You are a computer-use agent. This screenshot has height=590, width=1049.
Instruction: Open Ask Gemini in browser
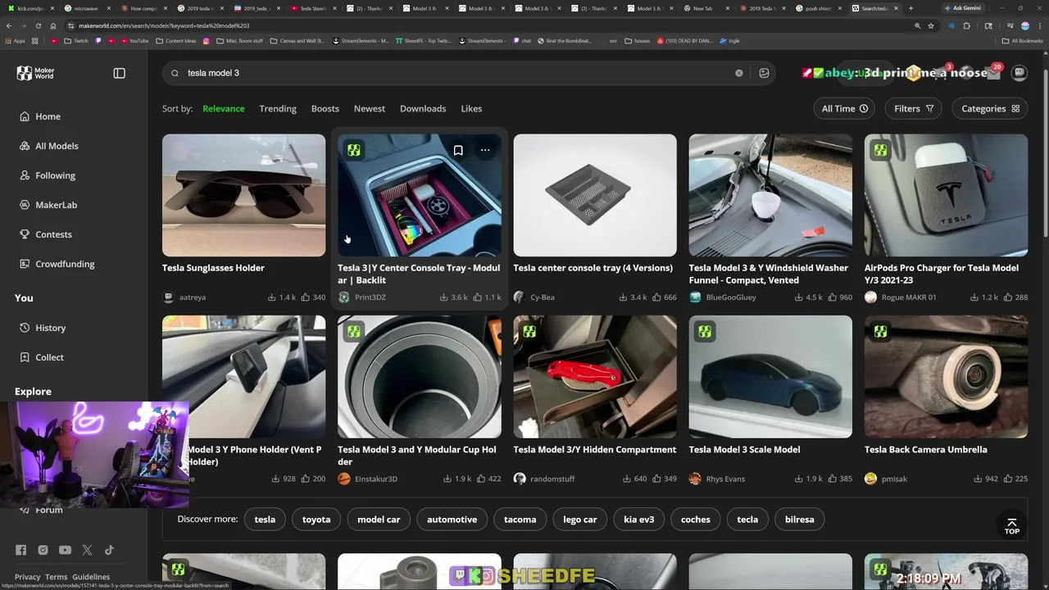point(961,8)
